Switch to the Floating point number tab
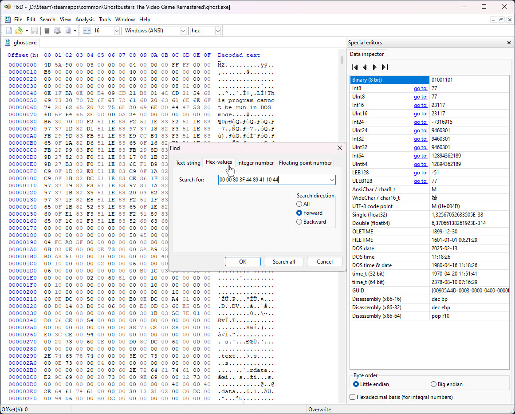Viewport: 515px width, 414px height. pos(306,163)
